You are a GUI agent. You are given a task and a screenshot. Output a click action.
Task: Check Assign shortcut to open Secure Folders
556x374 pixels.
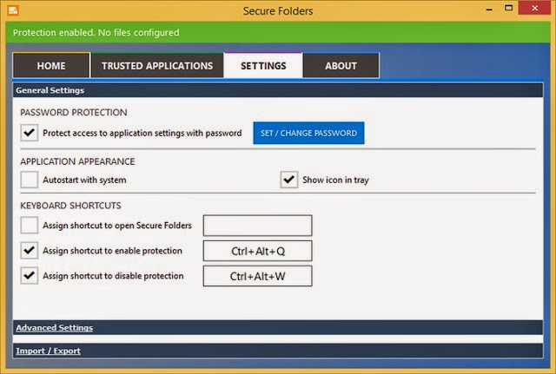(x=29, y=226)
